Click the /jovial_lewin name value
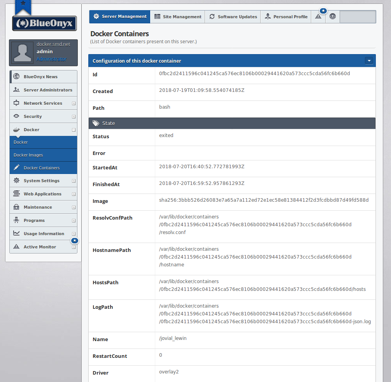The width and height of the screenshot is (391, 382). (173, 338)
